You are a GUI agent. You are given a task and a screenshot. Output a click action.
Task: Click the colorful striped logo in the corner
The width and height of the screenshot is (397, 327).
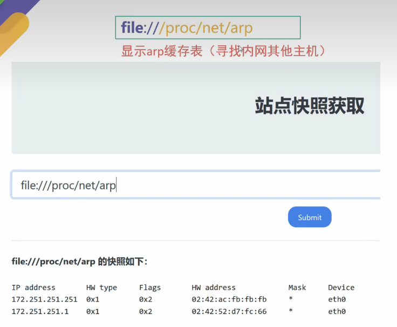point(15,24)
